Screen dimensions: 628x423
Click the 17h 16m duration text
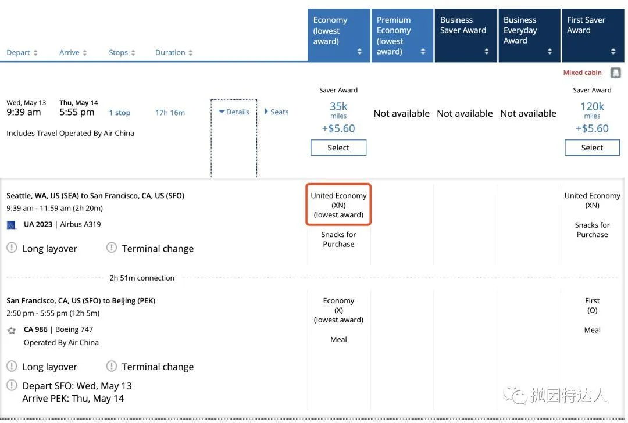[x=170, y=113]
